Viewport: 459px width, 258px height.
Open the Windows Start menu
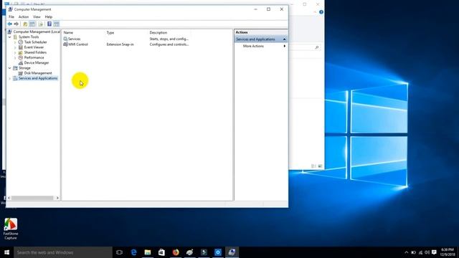tap(6, 252)
